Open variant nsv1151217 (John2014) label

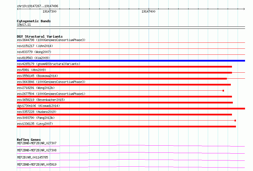pos(35,46)
